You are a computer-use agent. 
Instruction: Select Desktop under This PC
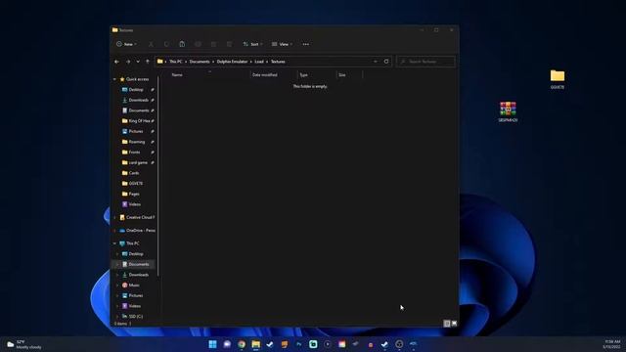pos(136,254)
